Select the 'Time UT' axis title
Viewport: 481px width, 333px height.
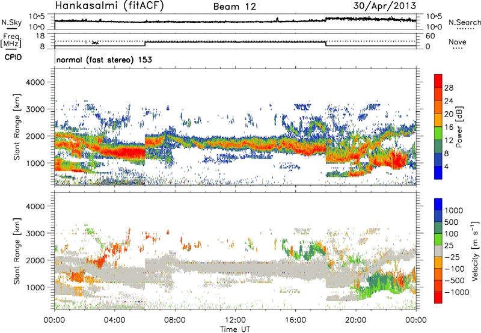(235, 329)
